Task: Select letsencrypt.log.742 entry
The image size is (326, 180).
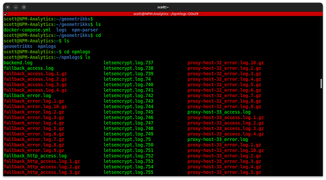Action: [129, 96]
